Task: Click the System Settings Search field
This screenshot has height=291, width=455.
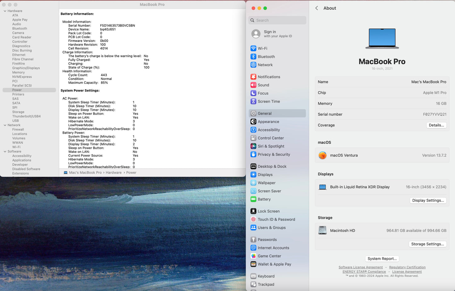Action: [x=277, y=20]
